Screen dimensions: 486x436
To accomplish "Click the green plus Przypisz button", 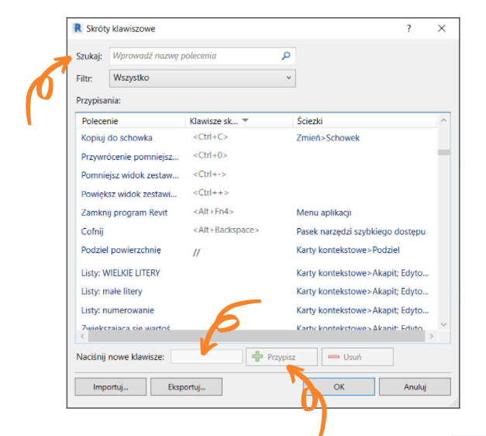I will 281,357.
